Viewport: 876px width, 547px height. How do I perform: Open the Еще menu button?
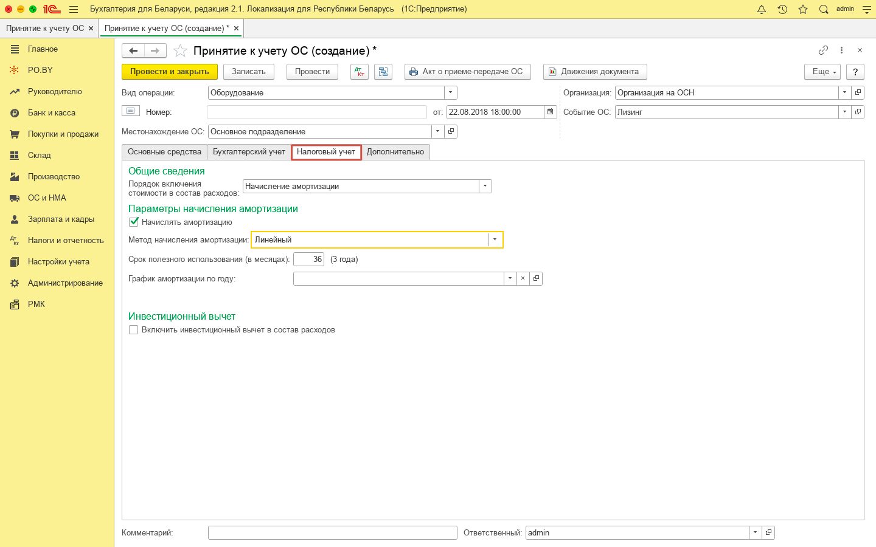822,72
